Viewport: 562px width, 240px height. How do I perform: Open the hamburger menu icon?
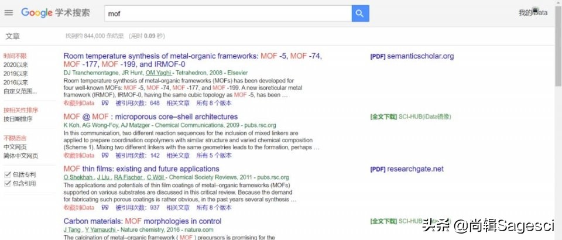9,12
